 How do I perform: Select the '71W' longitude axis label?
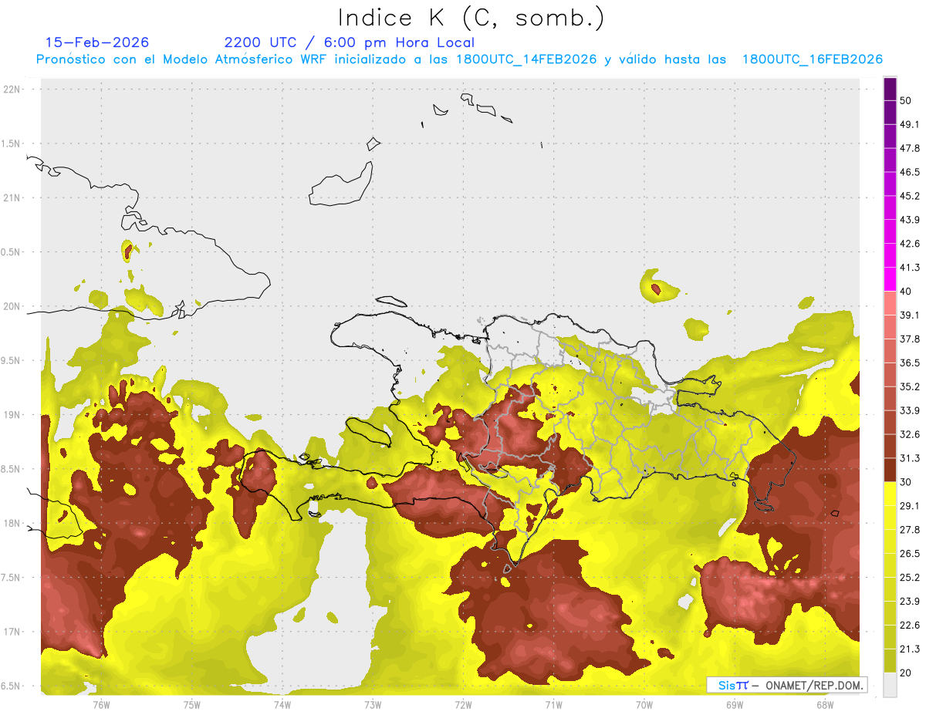553,705
